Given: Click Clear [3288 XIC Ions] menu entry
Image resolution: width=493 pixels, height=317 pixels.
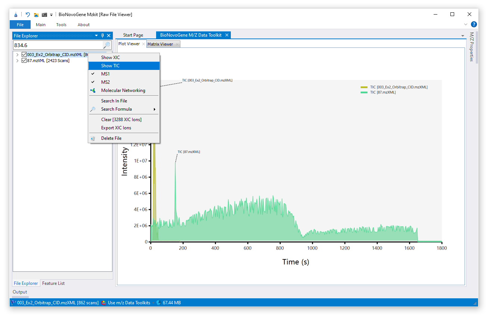Looking at the screenshot, I should coord(124,120).
